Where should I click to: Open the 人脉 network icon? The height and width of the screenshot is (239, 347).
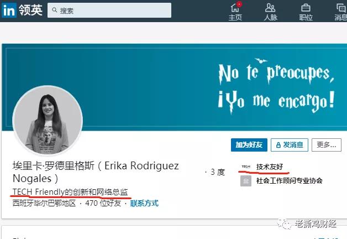pyautogui.click(x=270, y=8)
